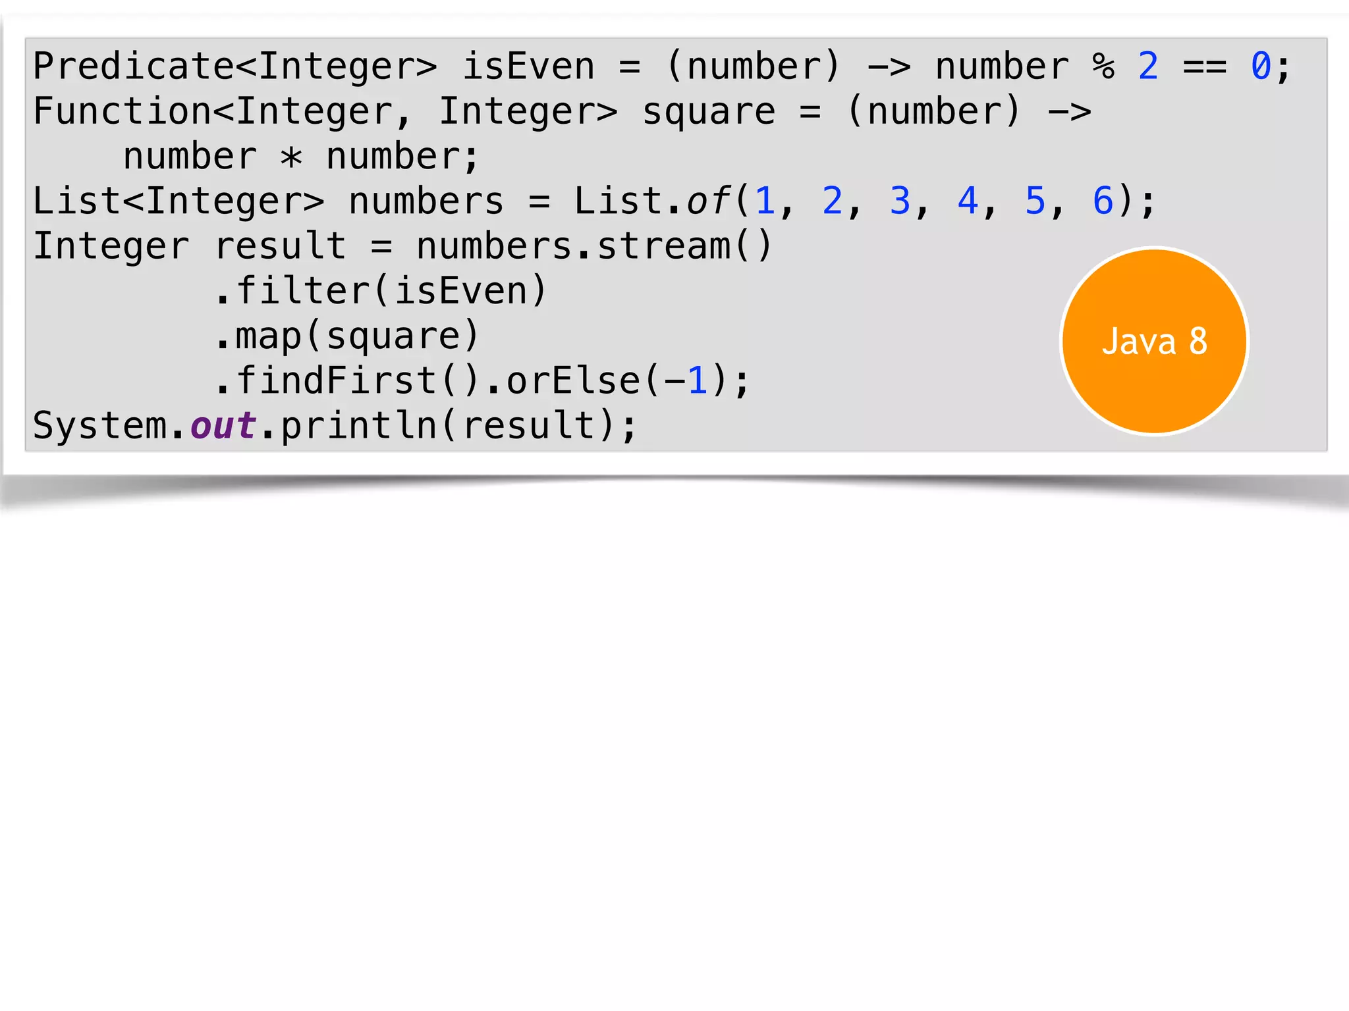Click the 'isEven' variable in first line
Image resolution: width=1349 pixels, height=1011 pixels.
pyautogui.click(x=528, y=66)
